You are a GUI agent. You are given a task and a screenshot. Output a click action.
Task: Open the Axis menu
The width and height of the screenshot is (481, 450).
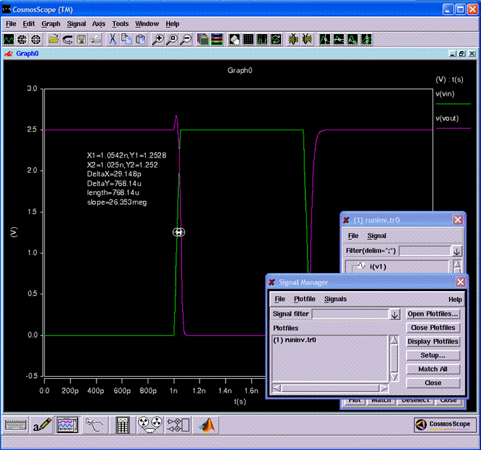pyautogui.click(x=98, y=24)
